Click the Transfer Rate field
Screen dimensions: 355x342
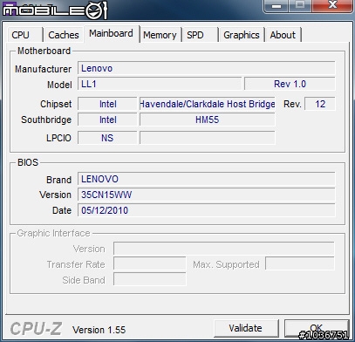(x=149, y=264)
